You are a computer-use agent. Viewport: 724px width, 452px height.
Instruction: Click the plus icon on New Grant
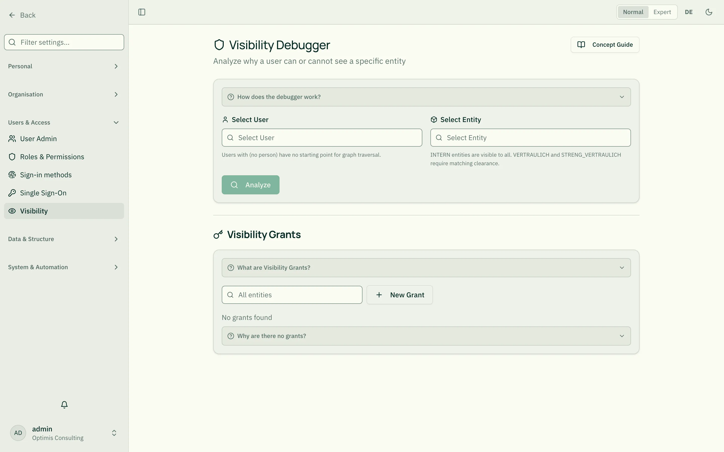coord(379,295)
